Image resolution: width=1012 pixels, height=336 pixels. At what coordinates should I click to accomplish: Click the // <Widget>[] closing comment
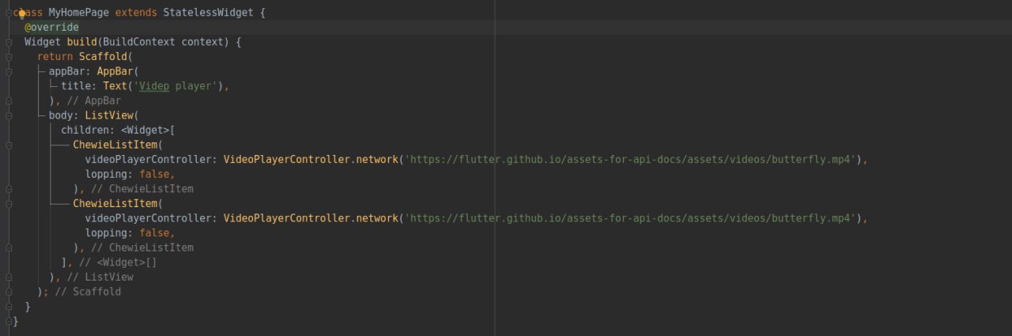(119, 262)
